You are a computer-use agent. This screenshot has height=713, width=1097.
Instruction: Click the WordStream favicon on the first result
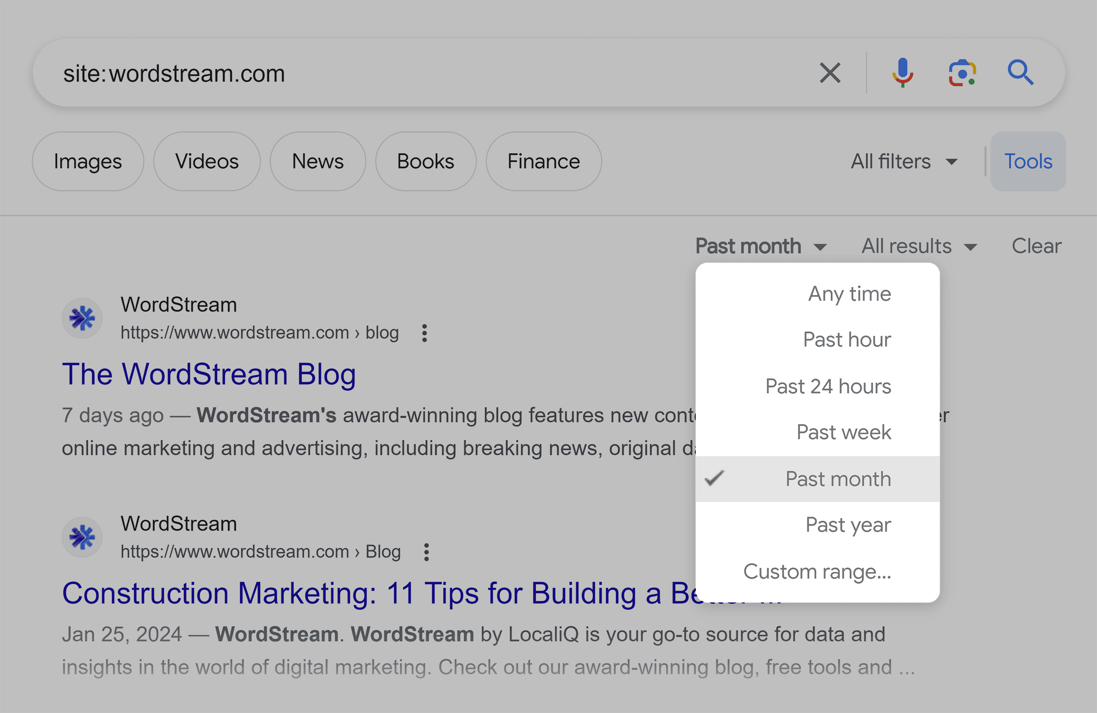coord(82,318)
